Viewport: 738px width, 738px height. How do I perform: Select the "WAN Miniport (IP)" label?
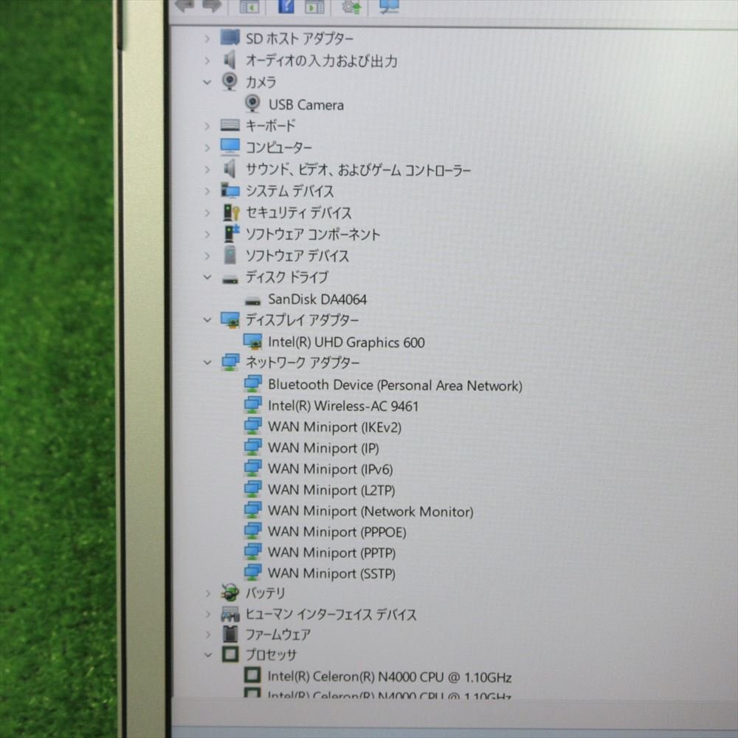(323, 448)
